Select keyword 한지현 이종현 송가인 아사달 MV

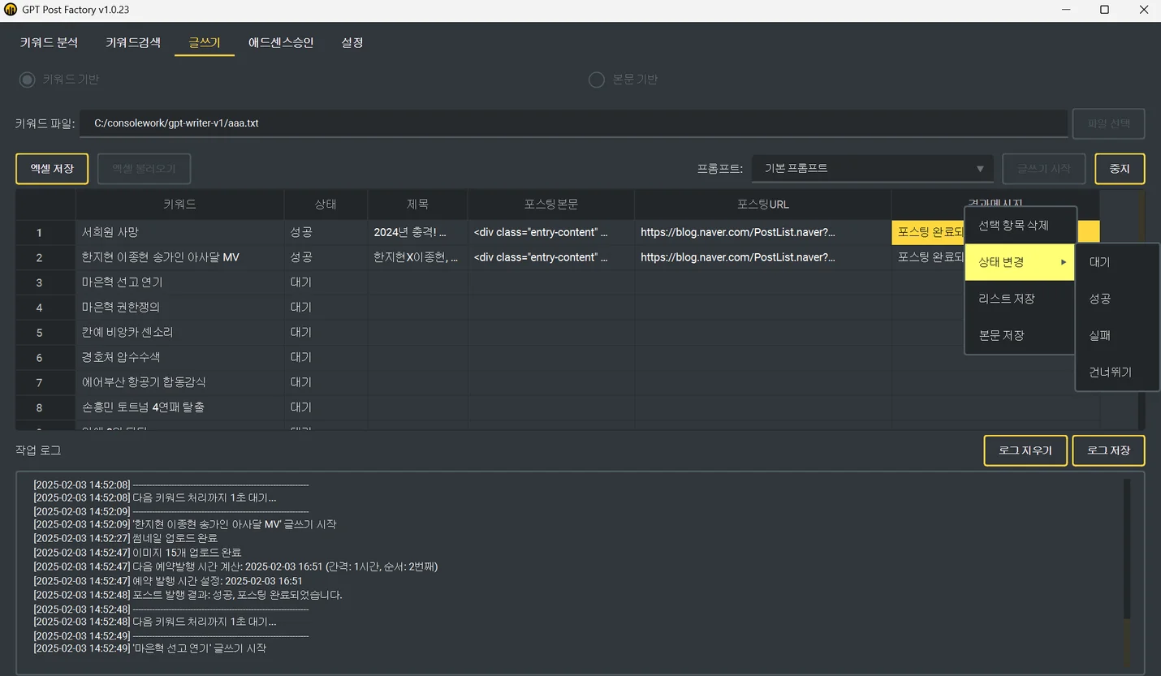pos(179,257)
